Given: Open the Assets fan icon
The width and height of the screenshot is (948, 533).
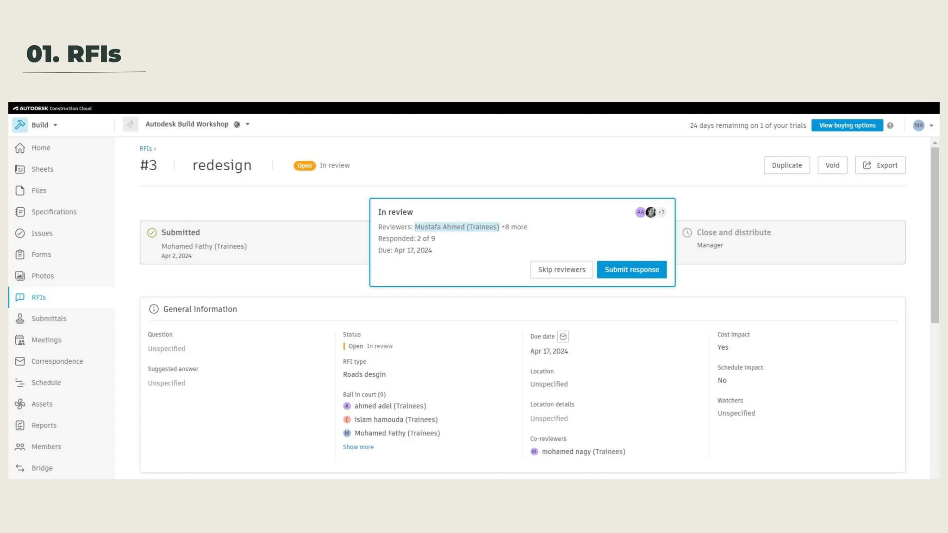Looking at the screenshot, I should (x=20, y=404).
